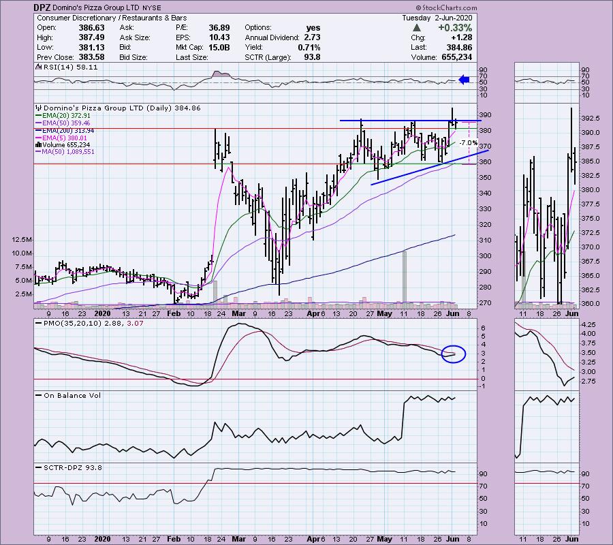The image size is (613, 545).
Task: Click the Last price value in quote table
Action: [459, 47]
